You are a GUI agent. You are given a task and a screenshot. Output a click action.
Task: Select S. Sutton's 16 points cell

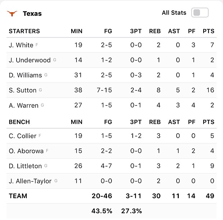[210, 90]
